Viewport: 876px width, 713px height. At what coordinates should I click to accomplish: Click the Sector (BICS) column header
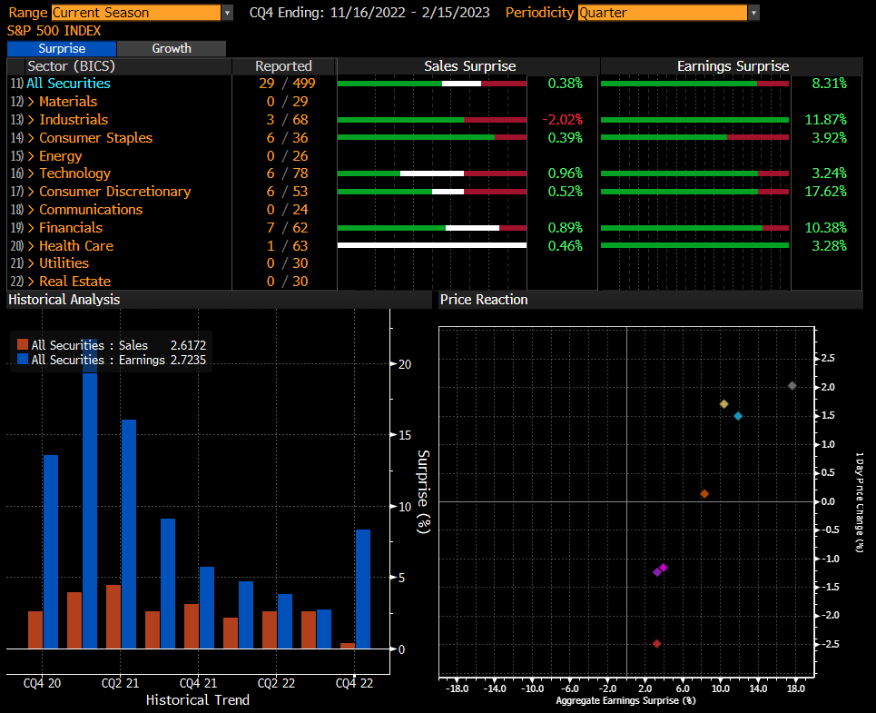[x=72, y=66]
